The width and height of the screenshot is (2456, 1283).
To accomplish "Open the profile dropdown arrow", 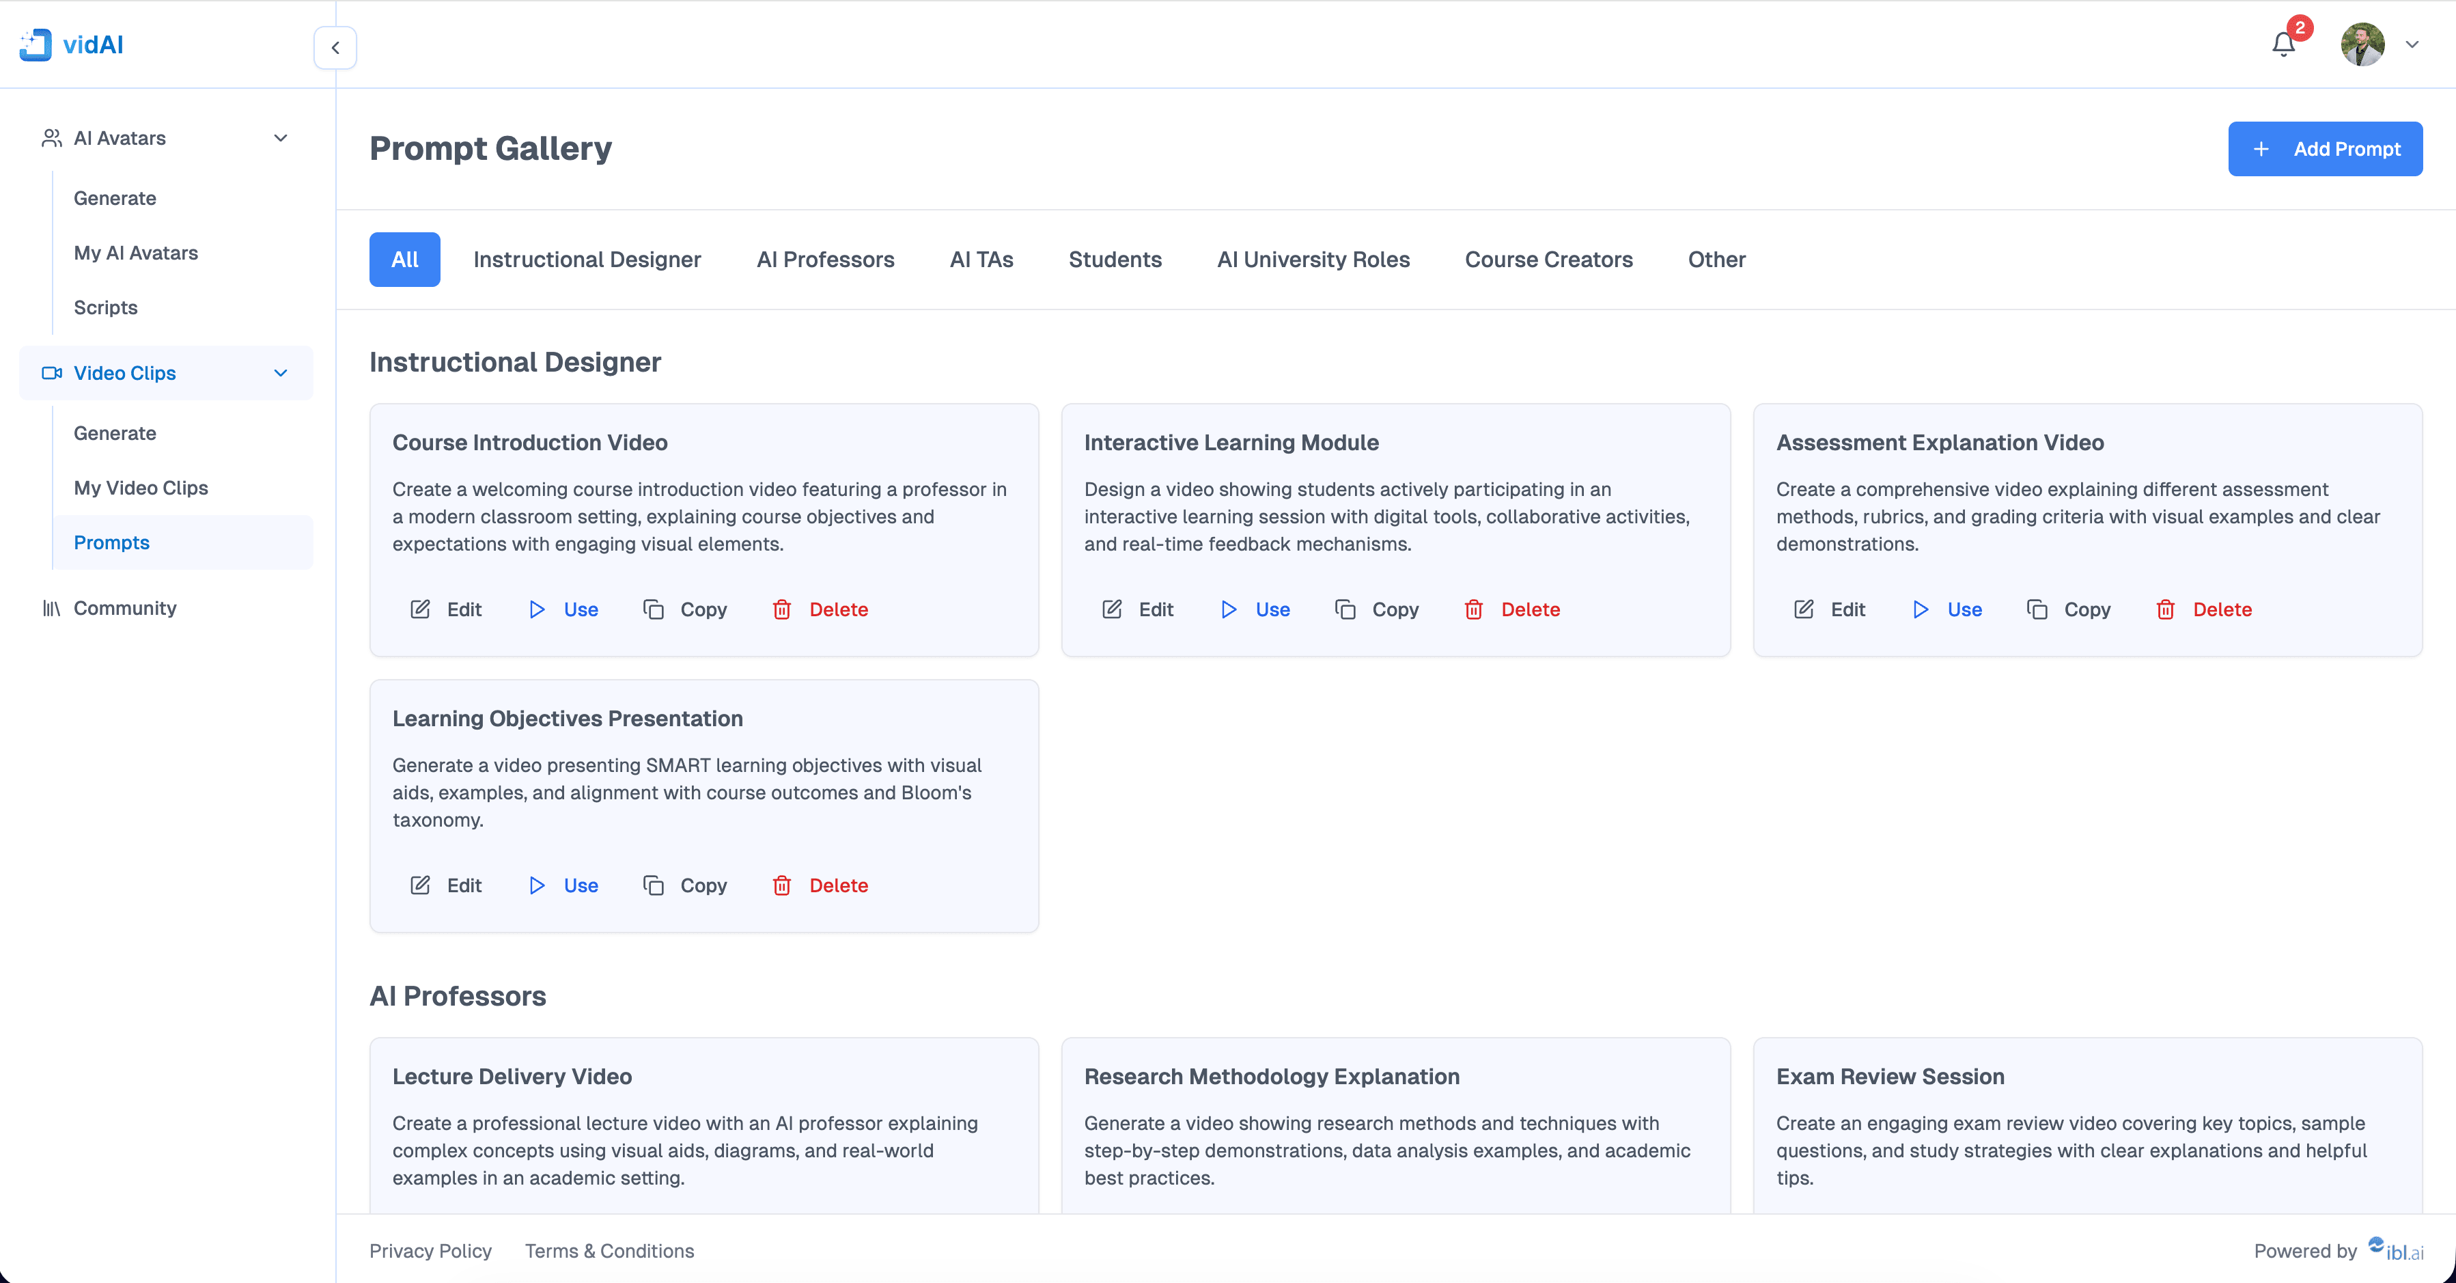I will click(2411, 45).
